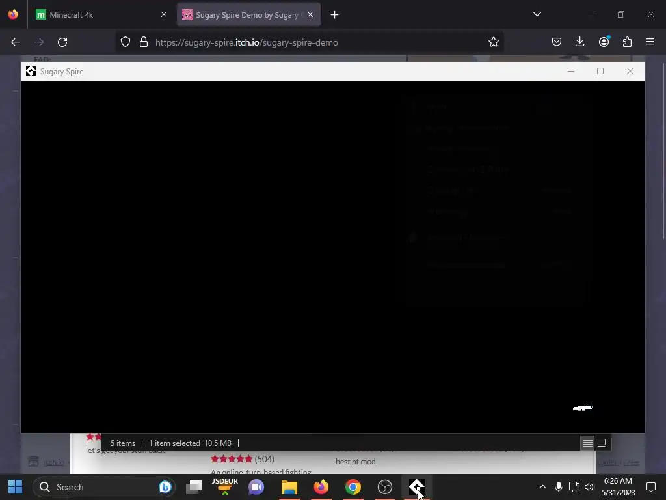
Task: Open the Windows Start menu
Action: (16, 487)
